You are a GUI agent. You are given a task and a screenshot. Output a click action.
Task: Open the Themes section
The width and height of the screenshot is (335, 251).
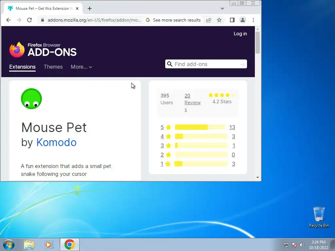(x=53, y=67)
